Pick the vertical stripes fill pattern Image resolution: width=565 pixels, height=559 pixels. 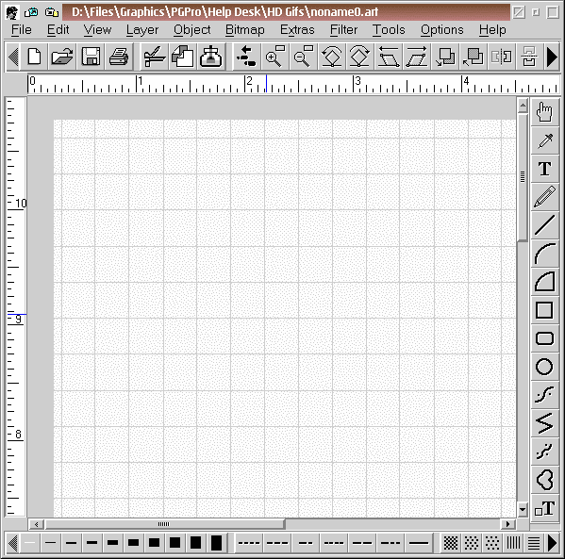513,542
